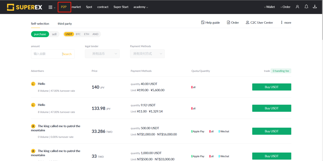Click the Advertisers column header
The height and width of the screenshot is (161, 323).
click(x=37, y=71)
